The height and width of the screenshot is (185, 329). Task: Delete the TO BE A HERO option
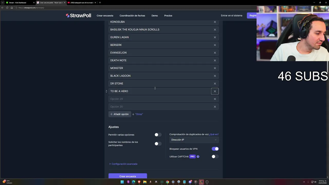click(215, 91)
